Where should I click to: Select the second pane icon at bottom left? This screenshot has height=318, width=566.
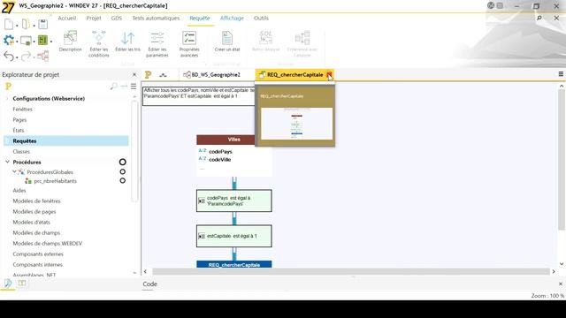[22, 284]
